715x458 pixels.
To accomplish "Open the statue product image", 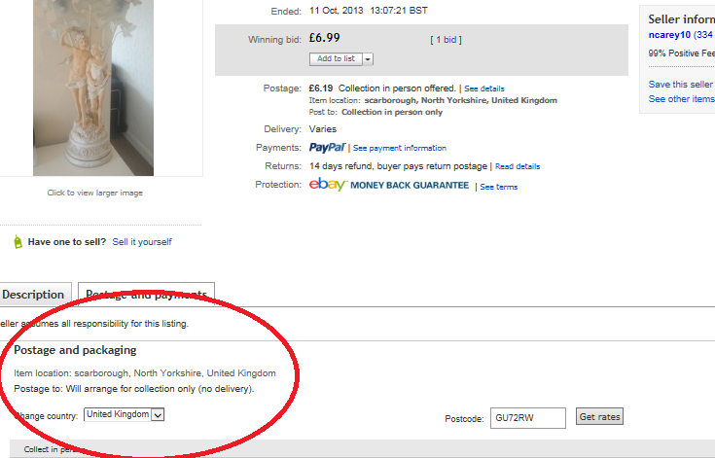I will click(93, 88).
